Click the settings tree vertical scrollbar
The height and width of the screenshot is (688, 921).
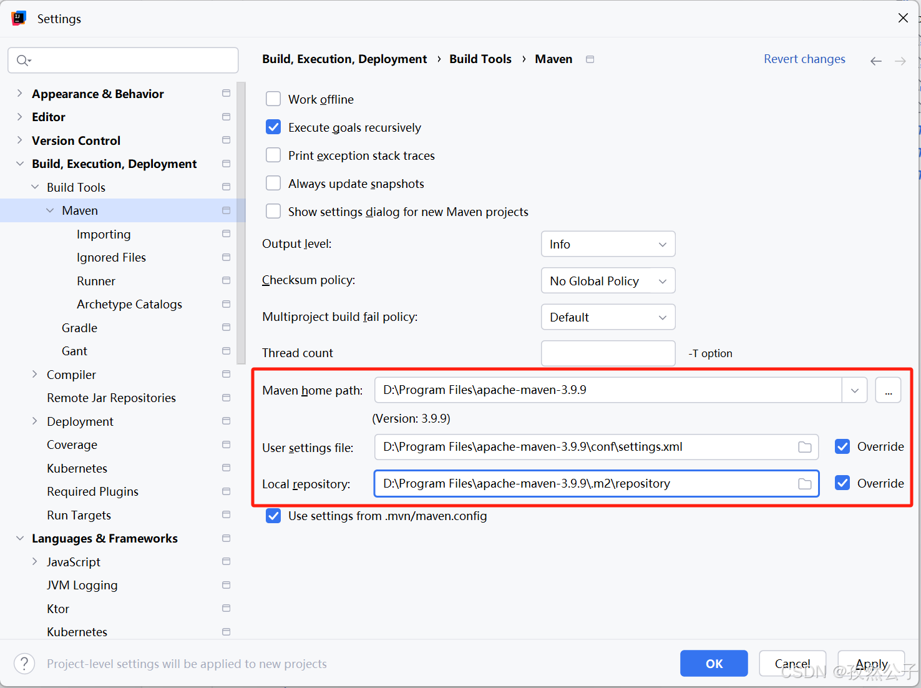(241, 223)
